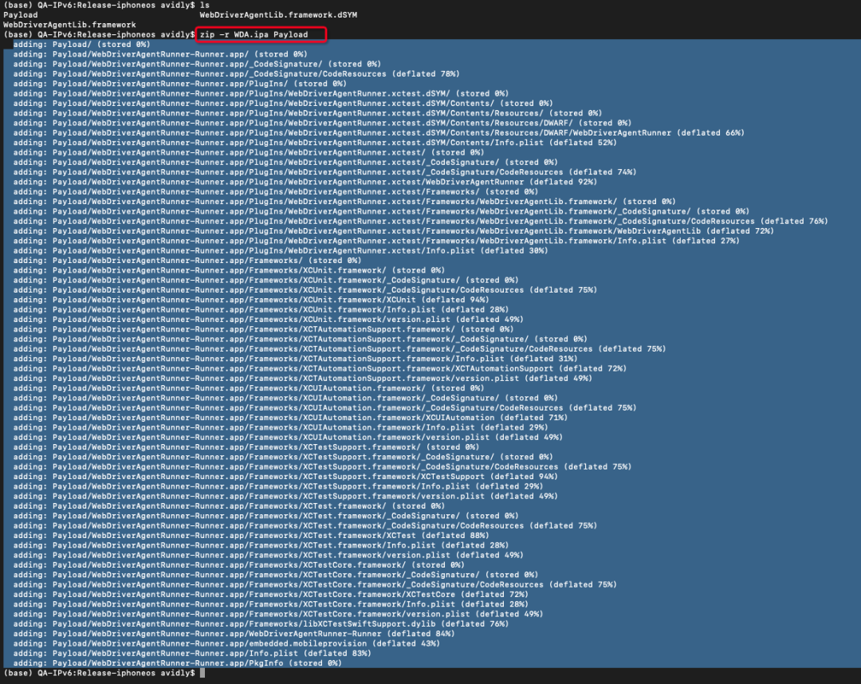The height and width of the screenshot is (684, 861).
Task: Click the xctest/WebDriverAgentRunner (deflated 92%) line
Action: 305,182
